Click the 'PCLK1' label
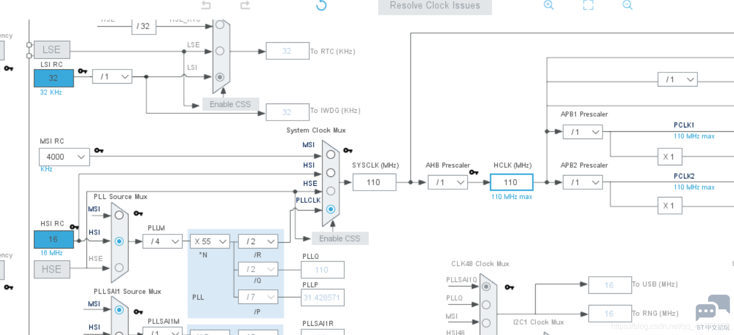This screenshot has width=734, height=335. click(684, 125)
